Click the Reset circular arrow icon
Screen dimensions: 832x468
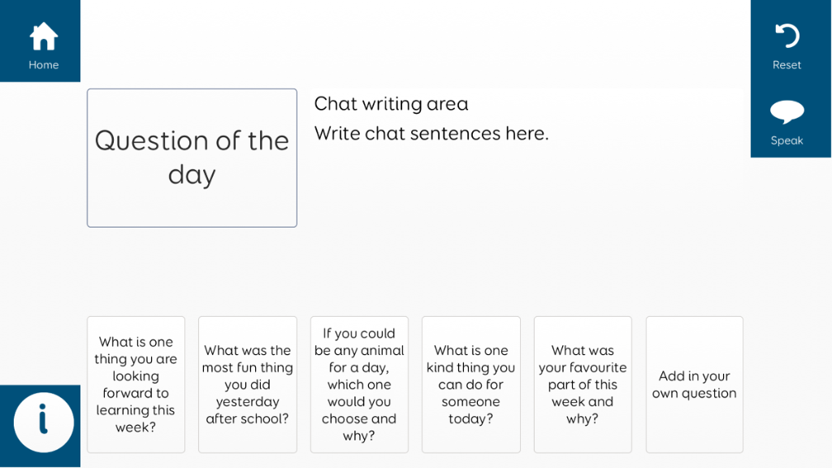click(786, 35)
